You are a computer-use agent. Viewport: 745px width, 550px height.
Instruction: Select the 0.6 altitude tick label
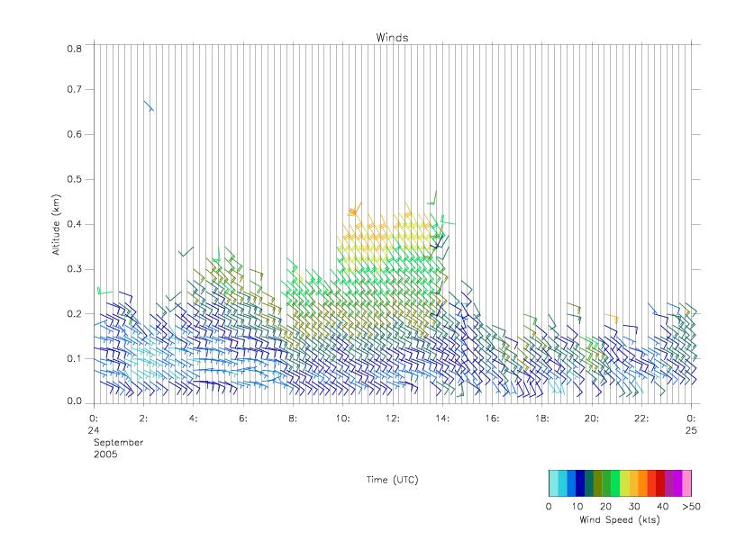74,134
